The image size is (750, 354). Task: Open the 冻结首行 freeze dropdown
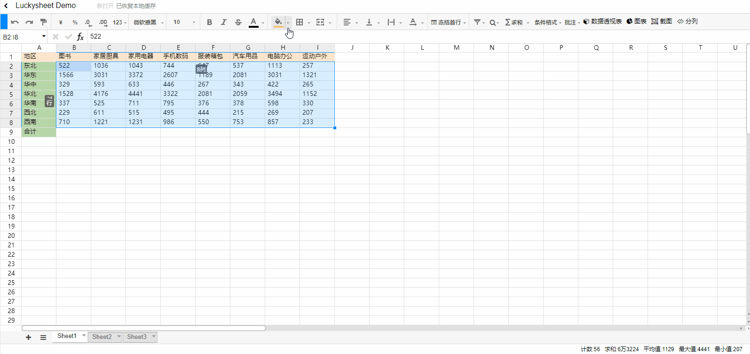(449, 22)
